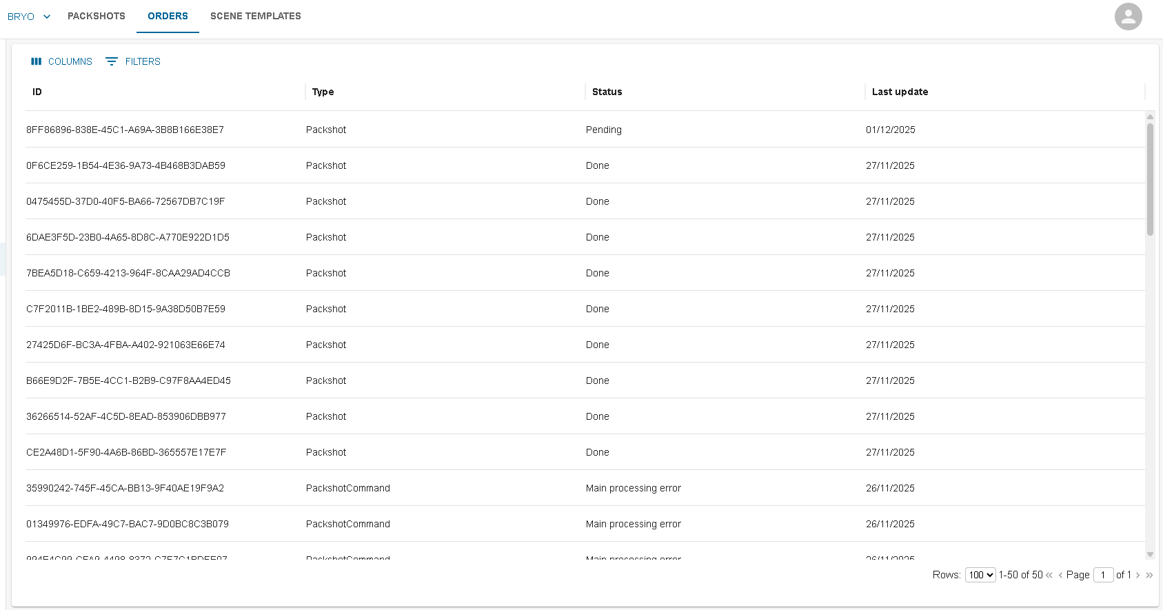Go to previous page with single-left arrow
Image resolution: width=1163 pixels, height=610 pixels.
1060,575
